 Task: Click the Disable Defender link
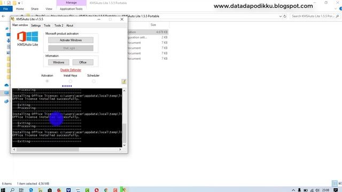[71, 70]
